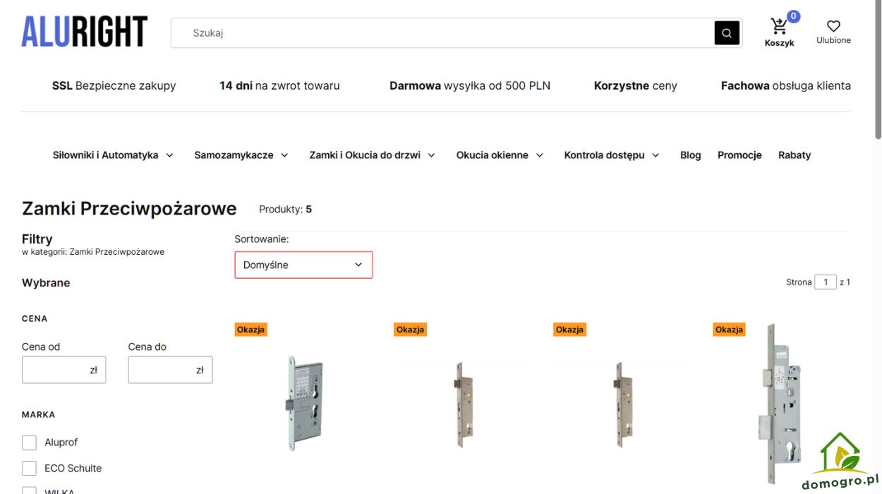Open the third lock product thumbnail

click(x=623, y=404)
